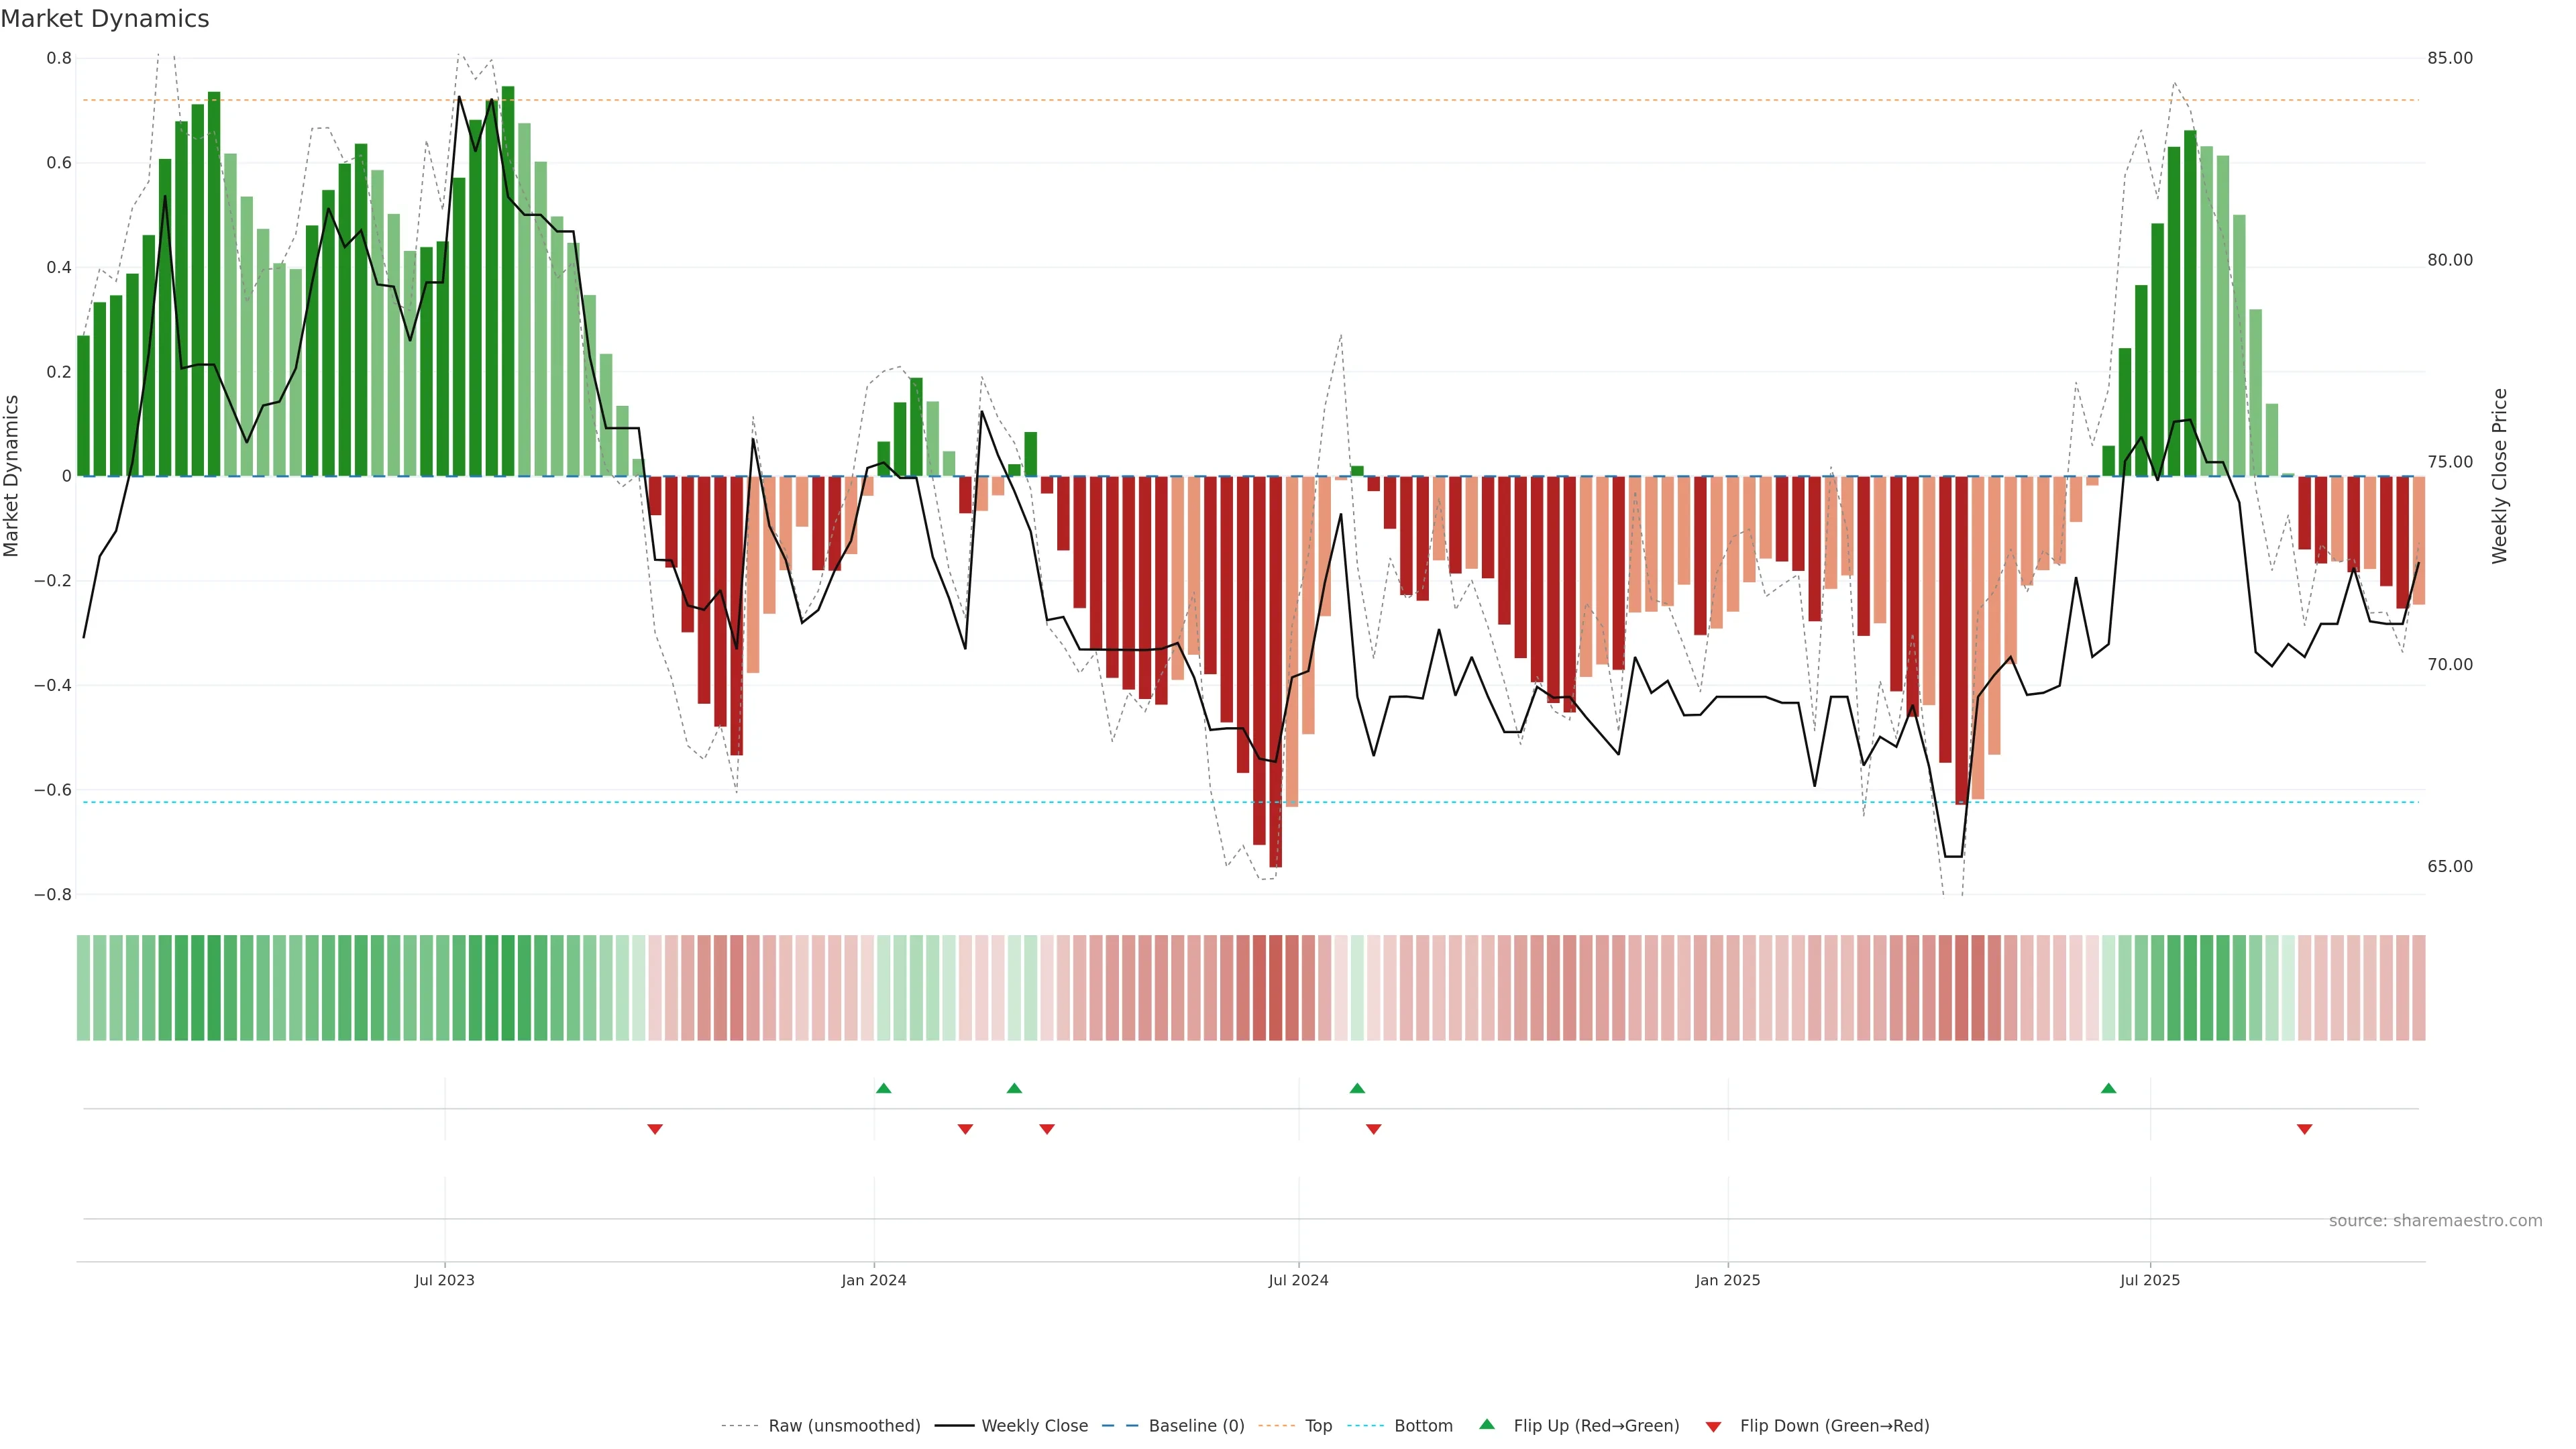Viewport: 2576px width, 1449px height.
Task: Click the red flip-down marker before Jan 2024
Action: 655,1129
